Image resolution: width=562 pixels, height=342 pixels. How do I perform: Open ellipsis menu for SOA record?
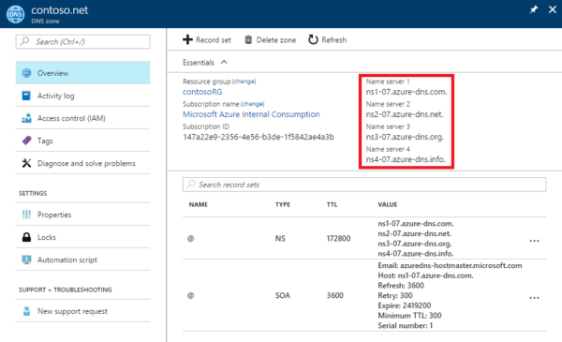534,298
